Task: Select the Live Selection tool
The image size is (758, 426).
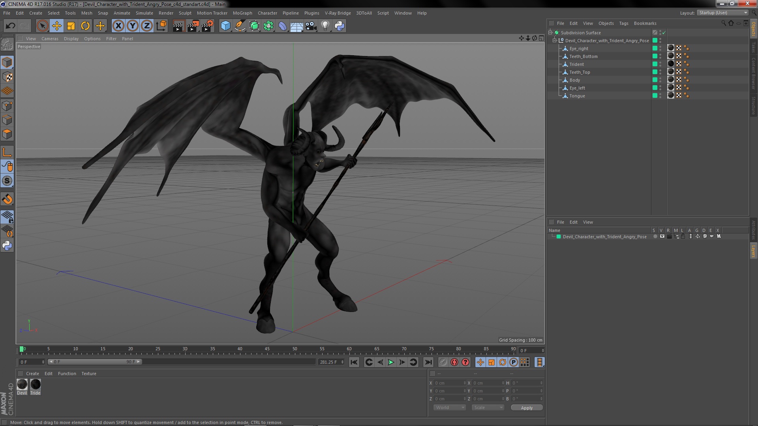Action: (x=42, y=26)
